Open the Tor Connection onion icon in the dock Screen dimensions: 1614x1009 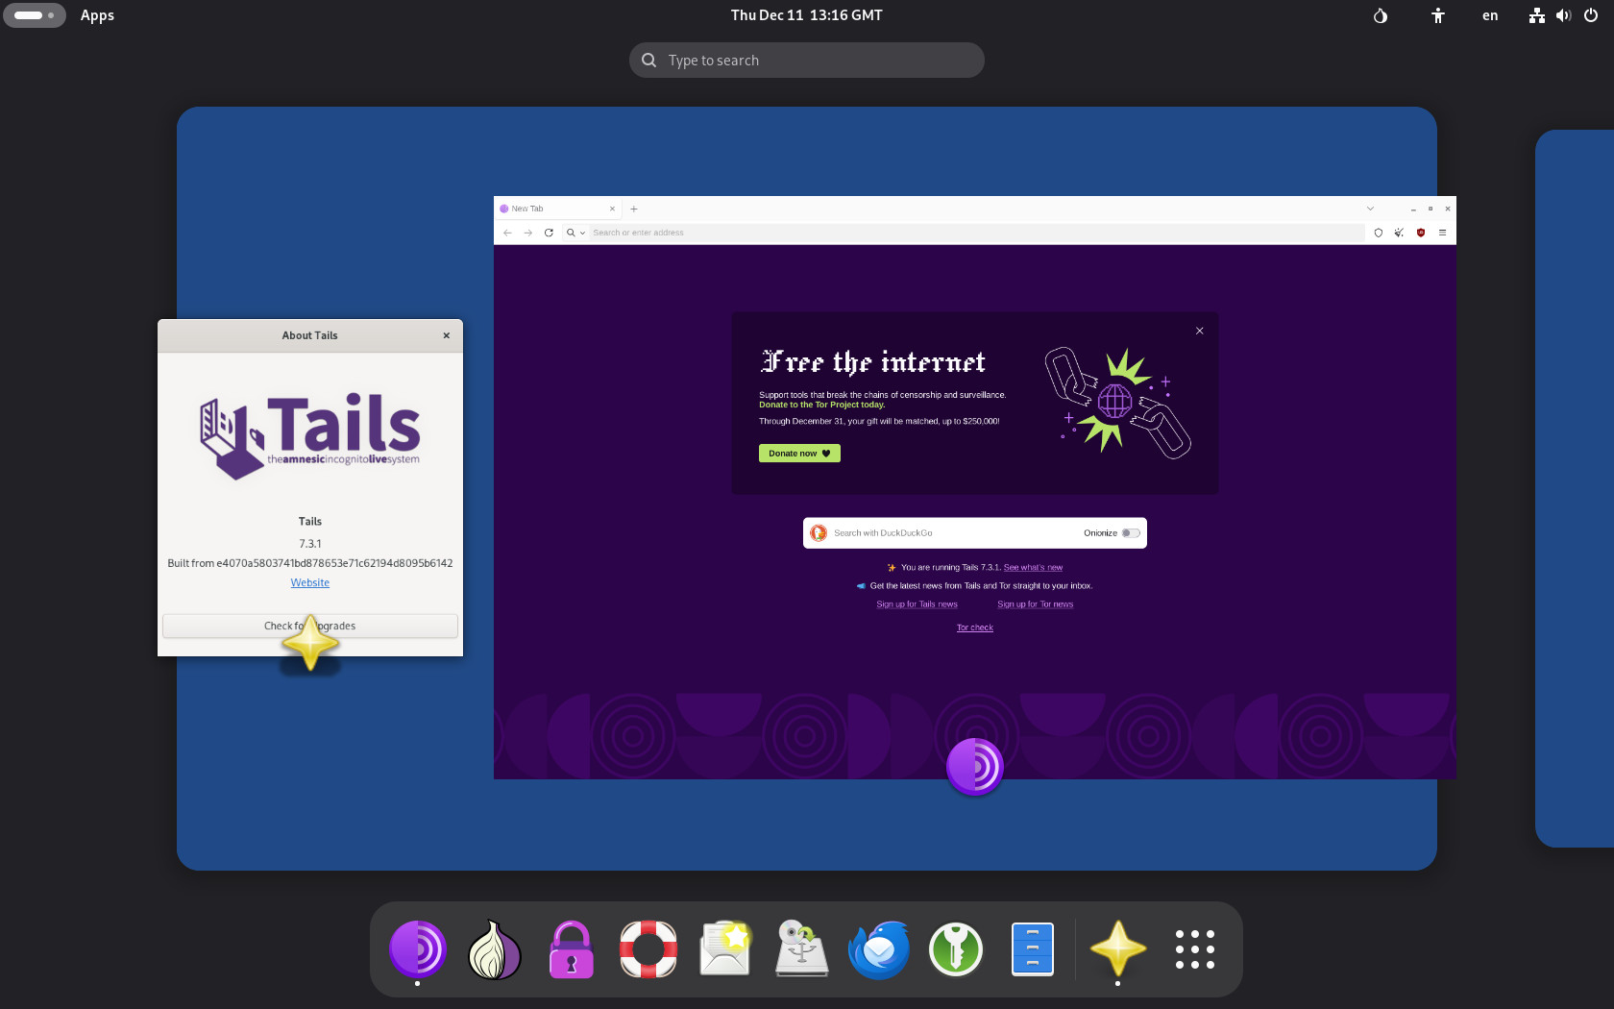[494, 948]
